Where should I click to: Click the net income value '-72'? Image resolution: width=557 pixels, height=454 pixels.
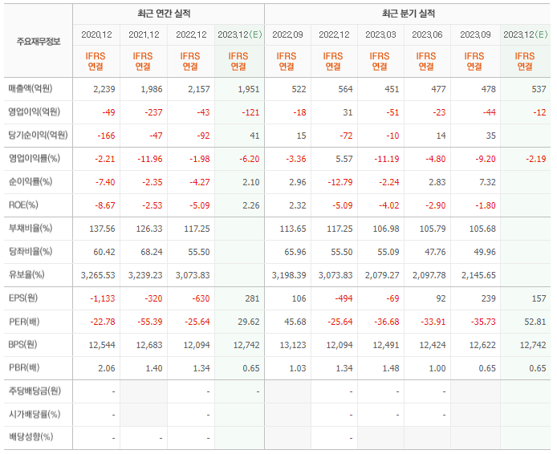pos(346,136)
